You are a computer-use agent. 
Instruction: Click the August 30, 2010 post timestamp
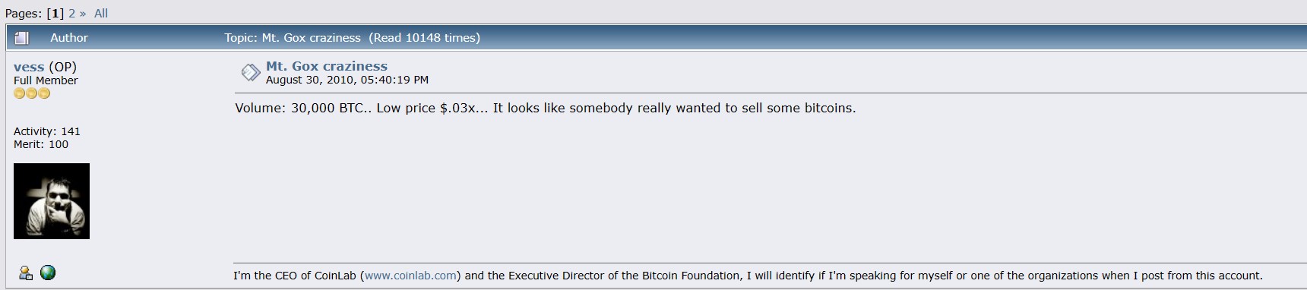pyautogui.click(x=347, y=80)
